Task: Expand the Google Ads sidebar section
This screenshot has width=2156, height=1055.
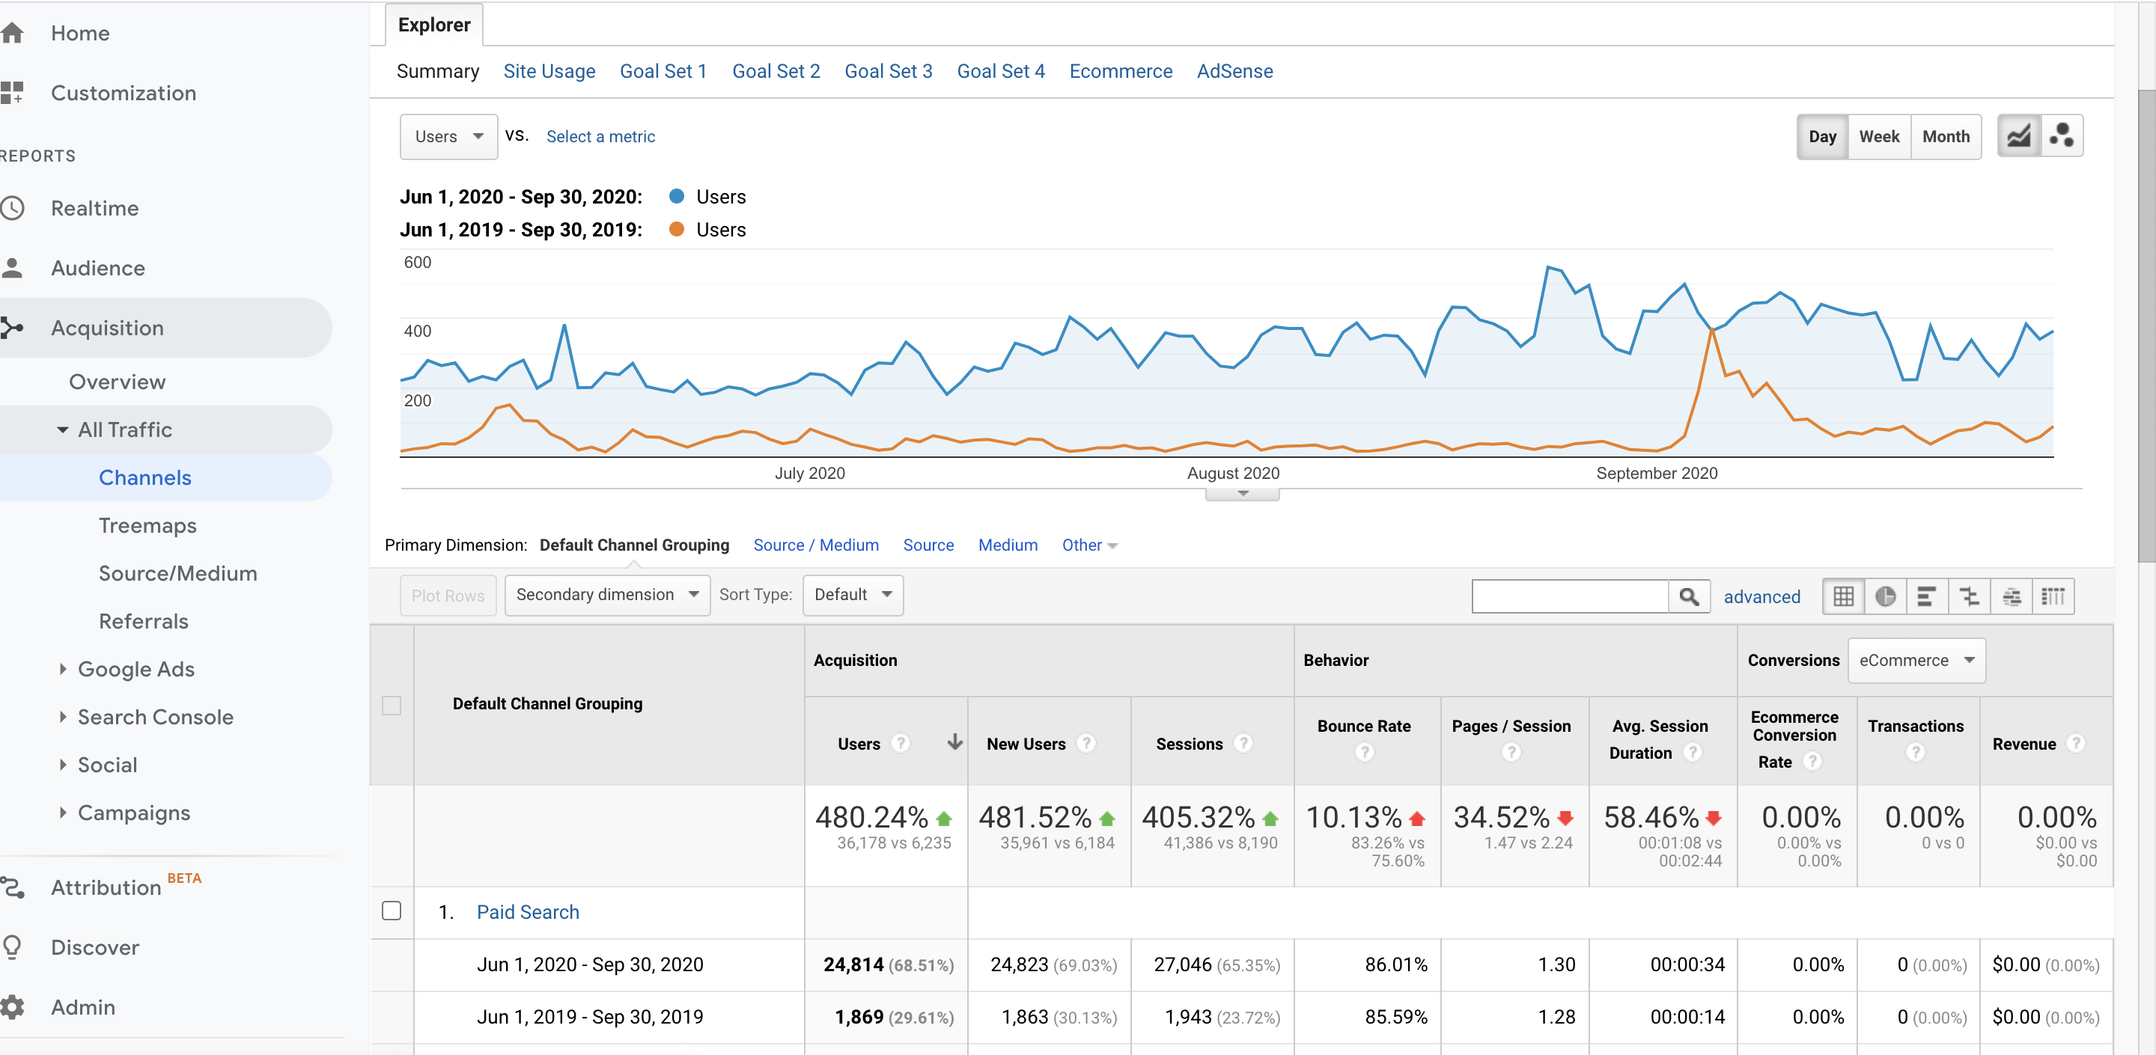Action: point(135,668)
